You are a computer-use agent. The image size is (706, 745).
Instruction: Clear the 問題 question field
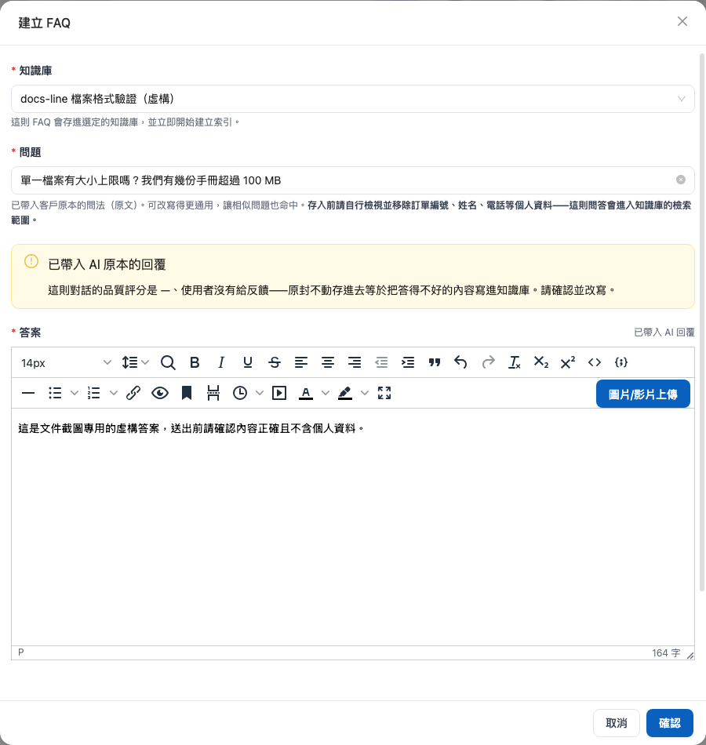point(681,180)
